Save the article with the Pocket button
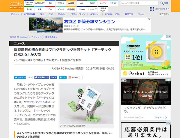 (x=74, y=77)
